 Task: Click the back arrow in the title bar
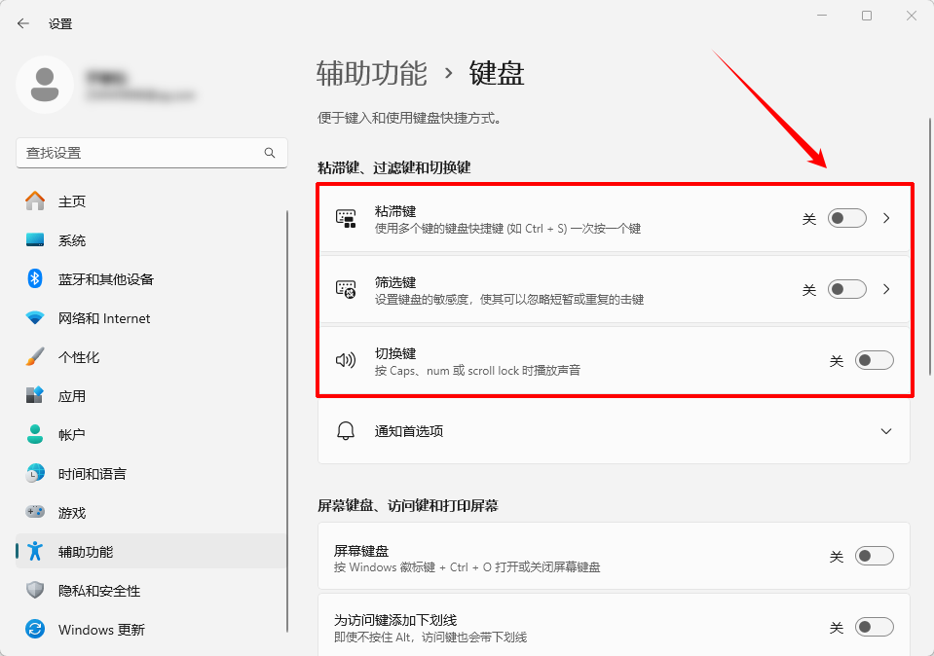click(23, 23)
